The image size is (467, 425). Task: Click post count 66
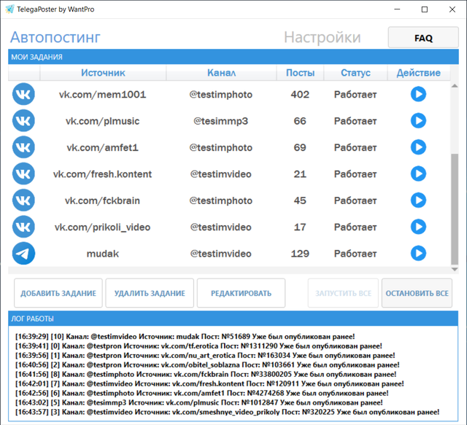[x=300, y=121]
